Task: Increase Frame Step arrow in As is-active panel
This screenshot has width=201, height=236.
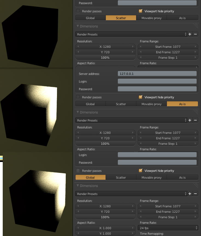Action: (196, 143)
